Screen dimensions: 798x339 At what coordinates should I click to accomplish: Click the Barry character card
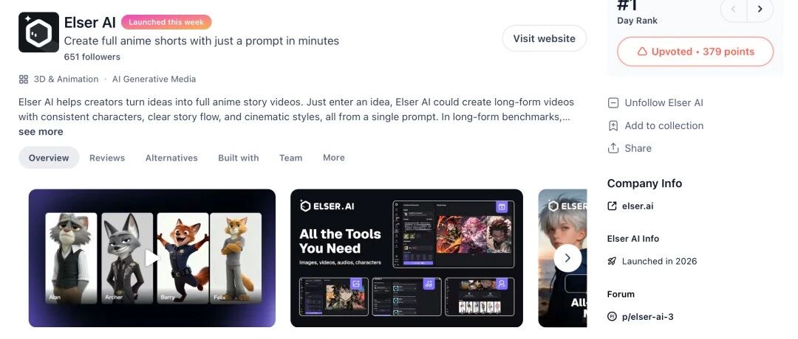point(183,259)
